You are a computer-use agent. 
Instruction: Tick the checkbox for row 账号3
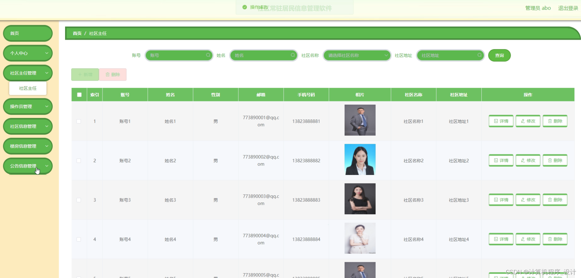[79, 200]
